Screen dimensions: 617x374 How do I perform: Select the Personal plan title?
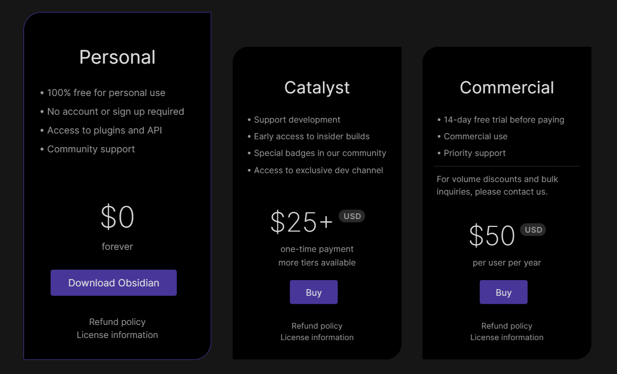(117, 57)
